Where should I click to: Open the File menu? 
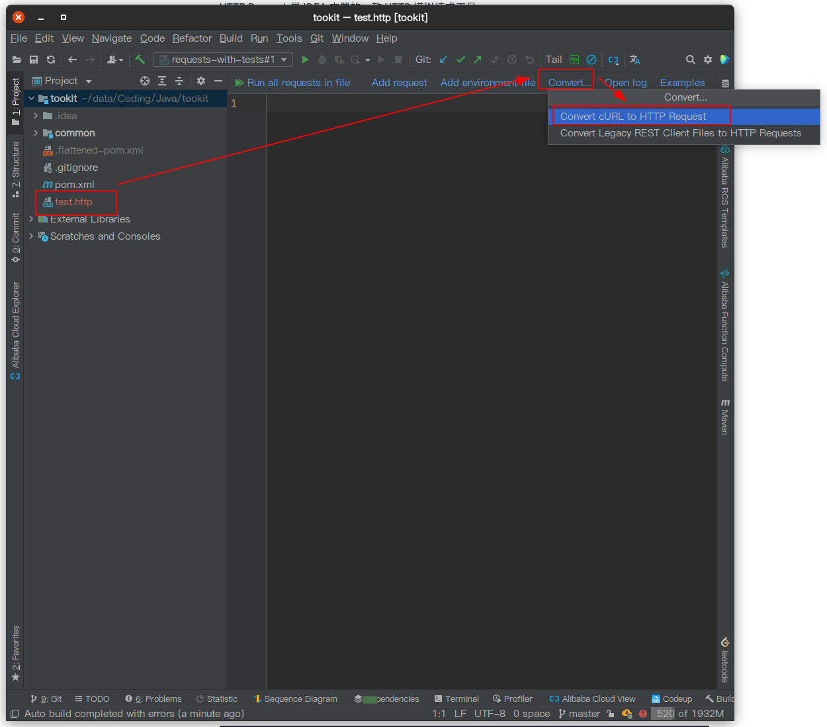(19, 38)
